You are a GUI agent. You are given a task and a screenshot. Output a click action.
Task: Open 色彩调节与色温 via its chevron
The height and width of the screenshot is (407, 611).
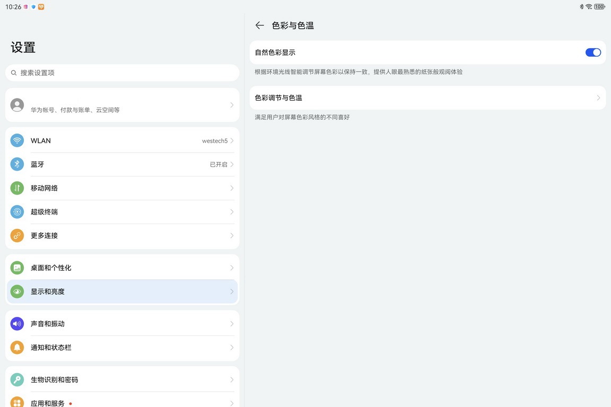pyautogui.click(x=598, y=98)
